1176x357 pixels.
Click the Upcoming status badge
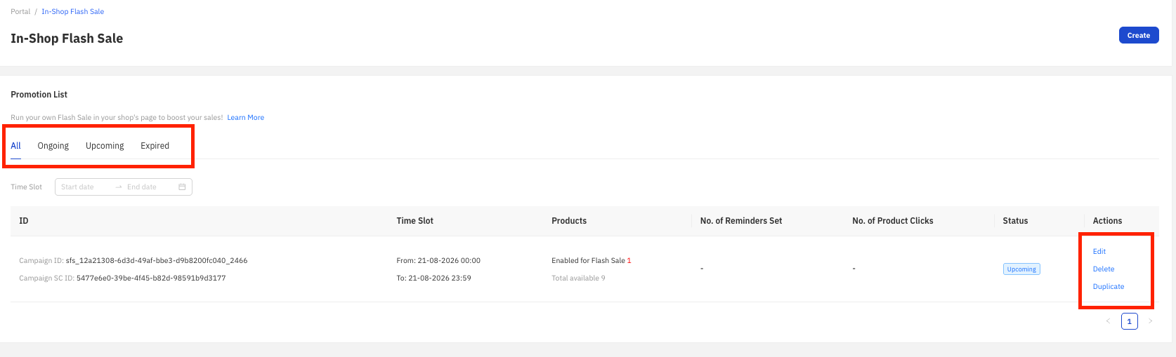[1021, 269]
